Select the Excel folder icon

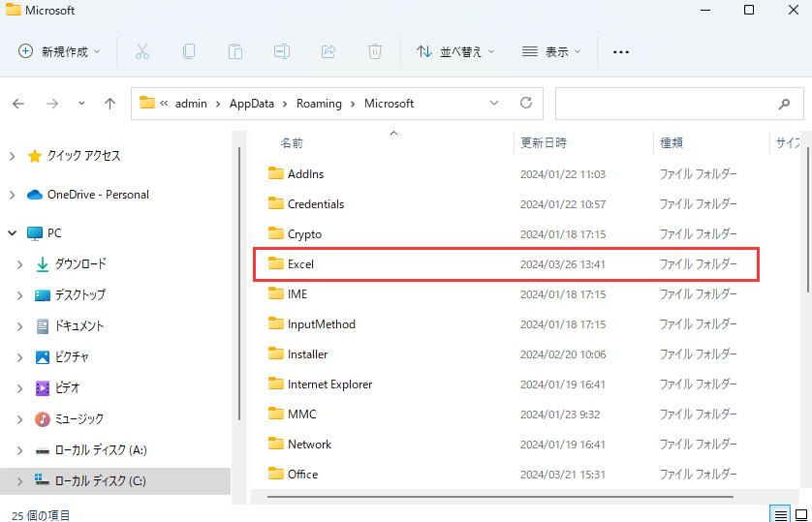click(276, 263)
